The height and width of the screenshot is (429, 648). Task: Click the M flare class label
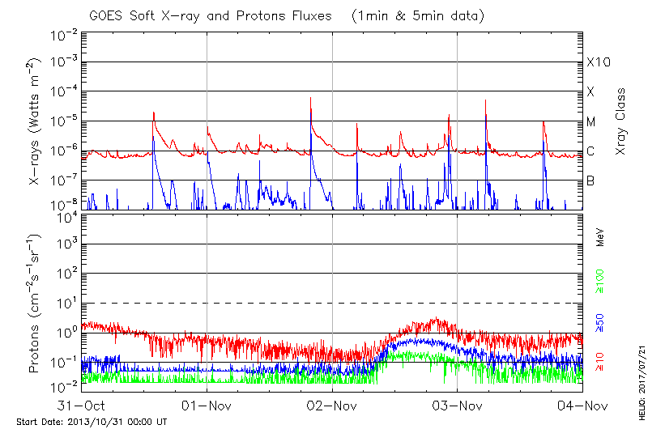591,121
